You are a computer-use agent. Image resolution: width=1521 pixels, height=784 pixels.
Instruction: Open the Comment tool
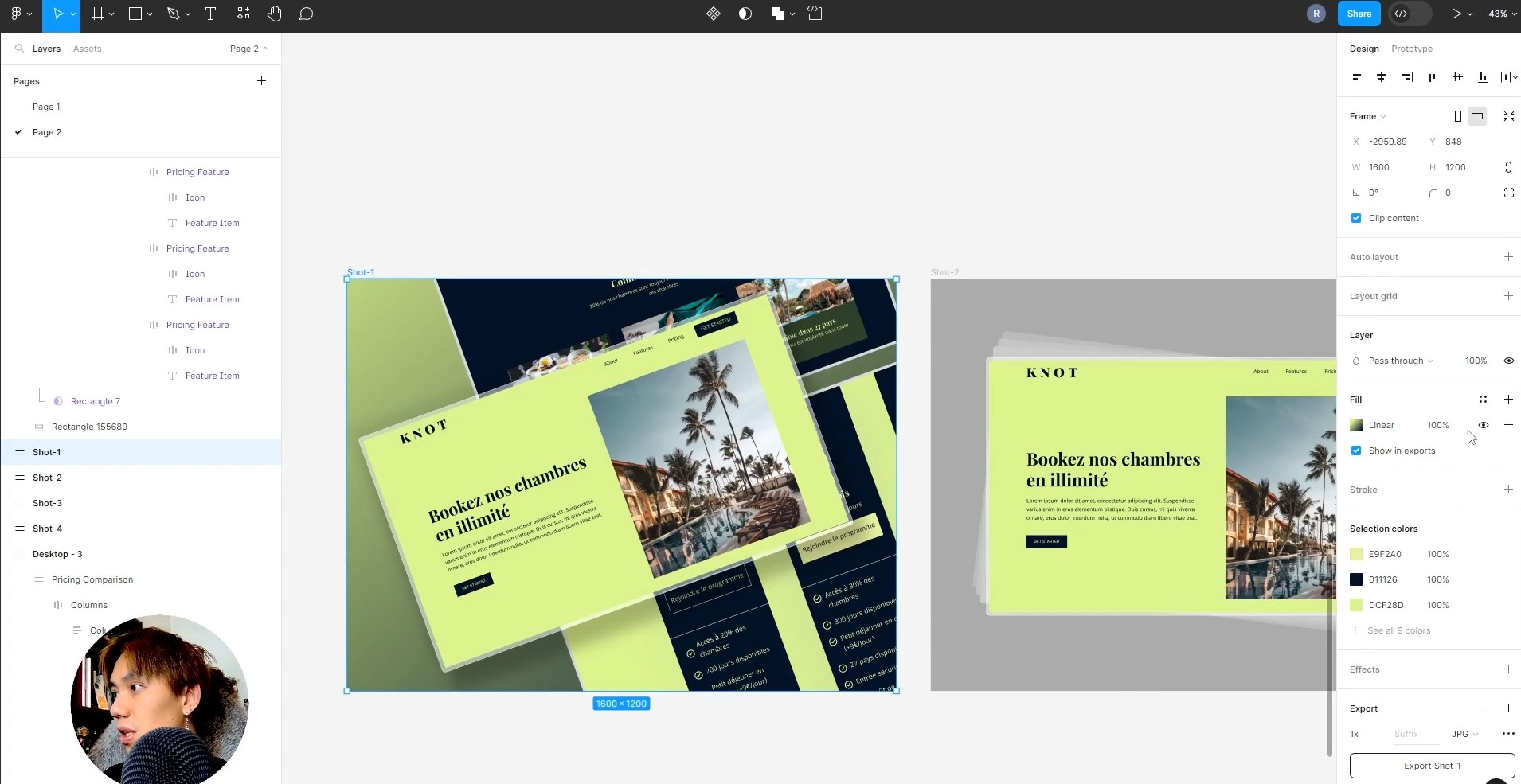tap(306, 14)
